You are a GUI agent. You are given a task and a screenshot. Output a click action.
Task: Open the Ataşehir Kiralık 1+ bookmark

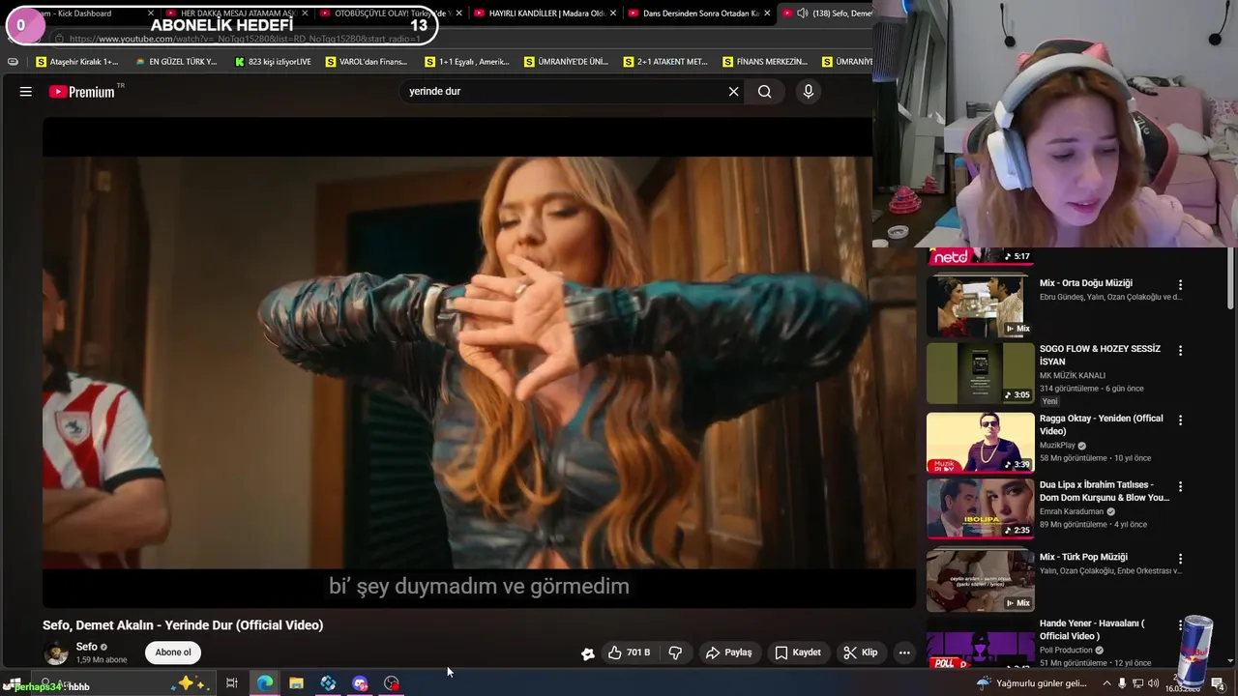(77, 62)
